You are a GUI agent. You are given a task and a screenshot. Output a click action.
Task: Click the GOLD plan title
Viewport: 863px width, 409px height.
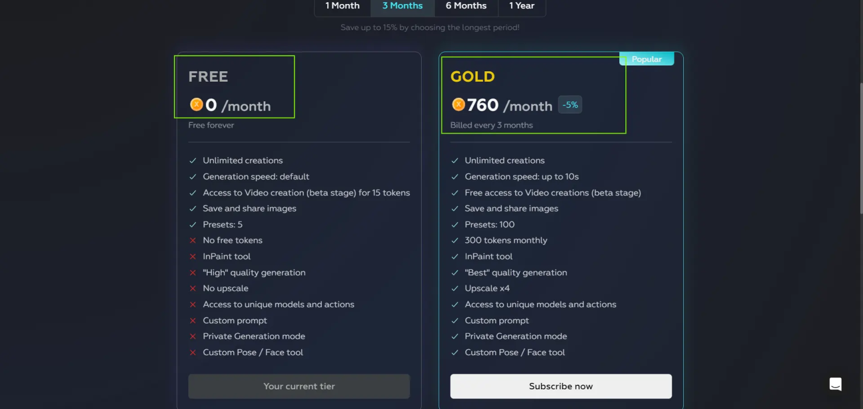473,76
